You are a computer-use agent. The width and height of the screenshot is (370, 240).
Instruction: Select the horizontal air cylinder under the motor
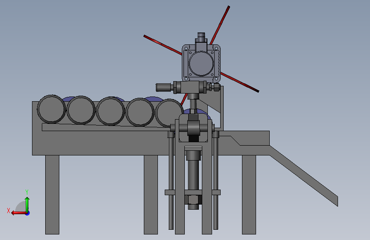pos(188,87)
